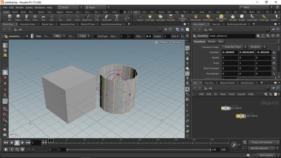Open the parameter panel gear menu

pos(258,36)
